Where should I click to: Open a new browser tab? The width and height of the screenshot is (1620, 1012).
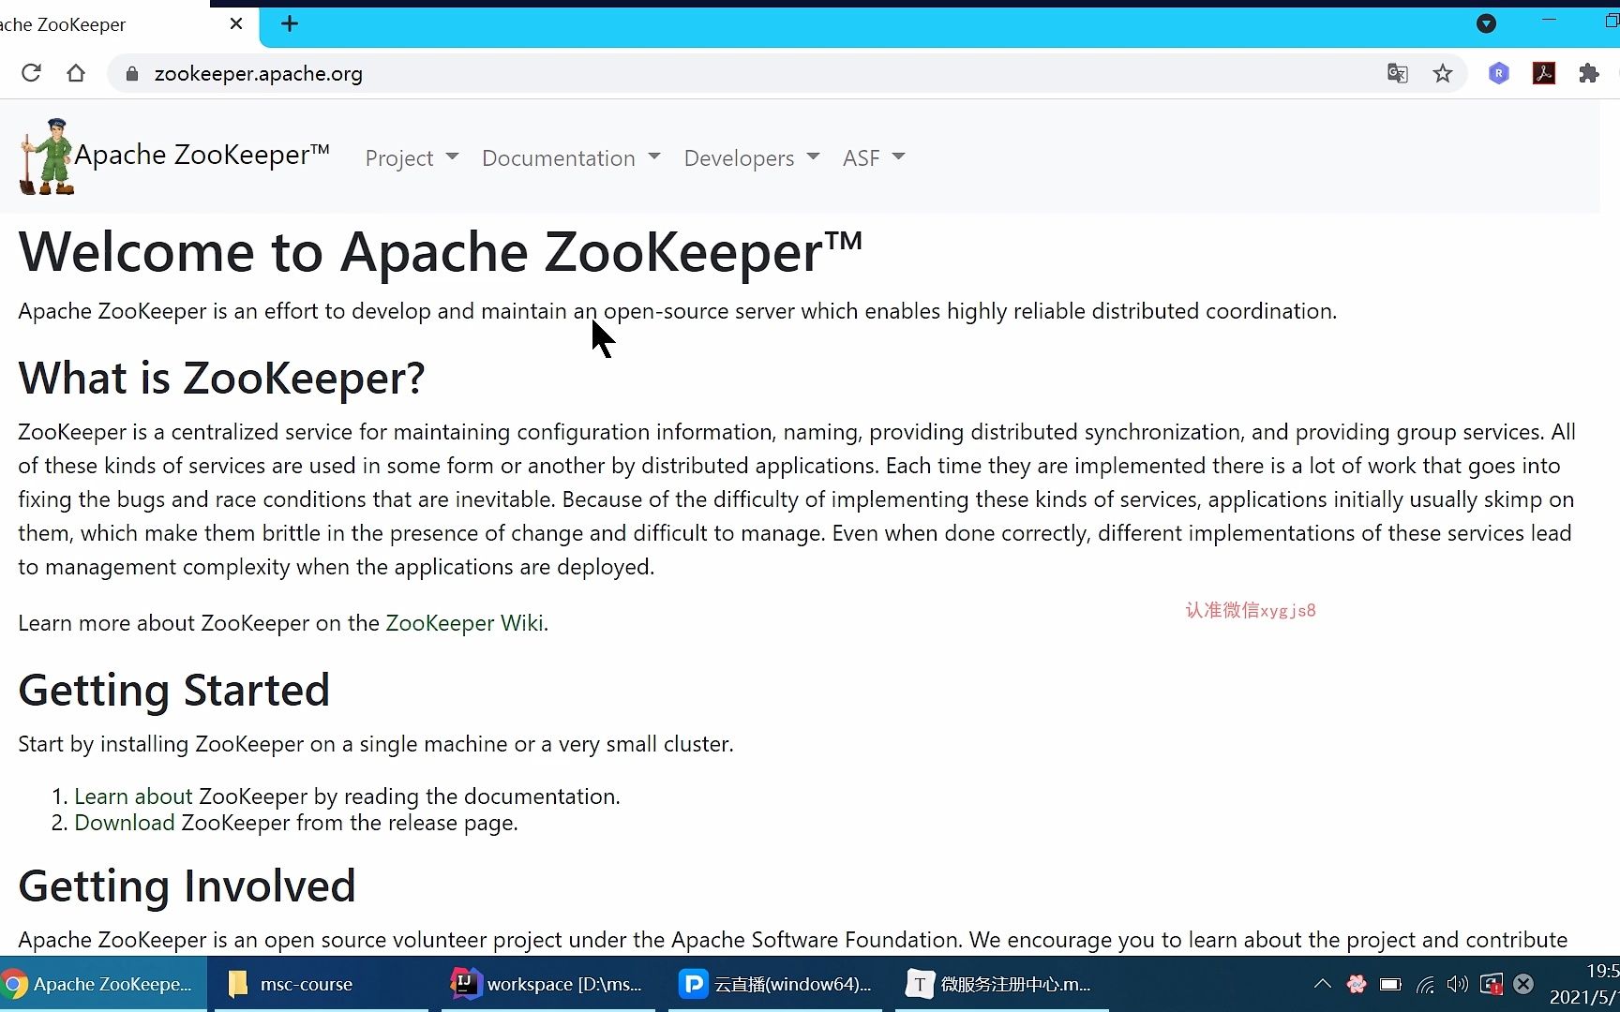[x=290, y=23]
